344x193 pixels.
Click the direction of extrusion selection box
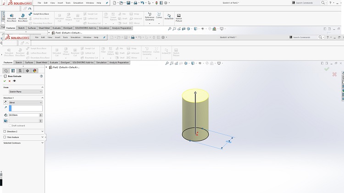[25, 108]
